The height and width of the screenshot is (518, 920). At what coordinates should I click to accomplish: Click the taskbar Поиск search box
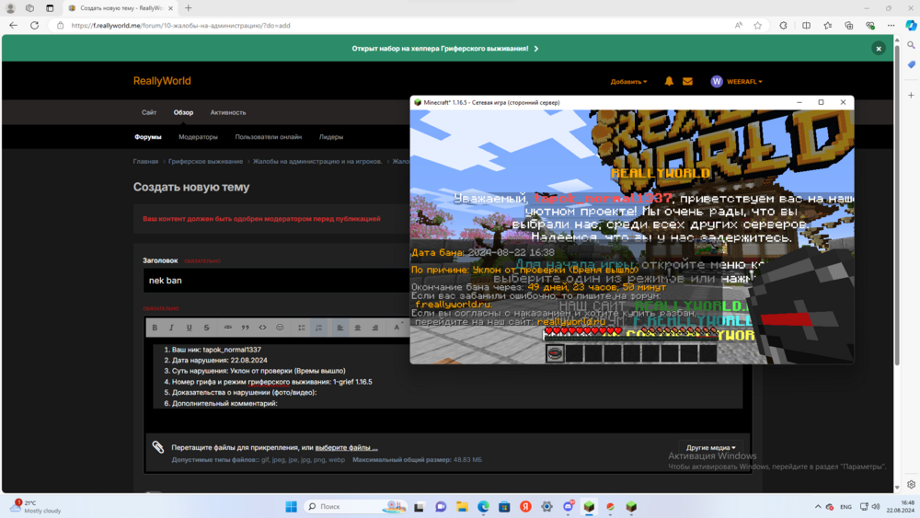pyautogui.click(x=355, y=507)
